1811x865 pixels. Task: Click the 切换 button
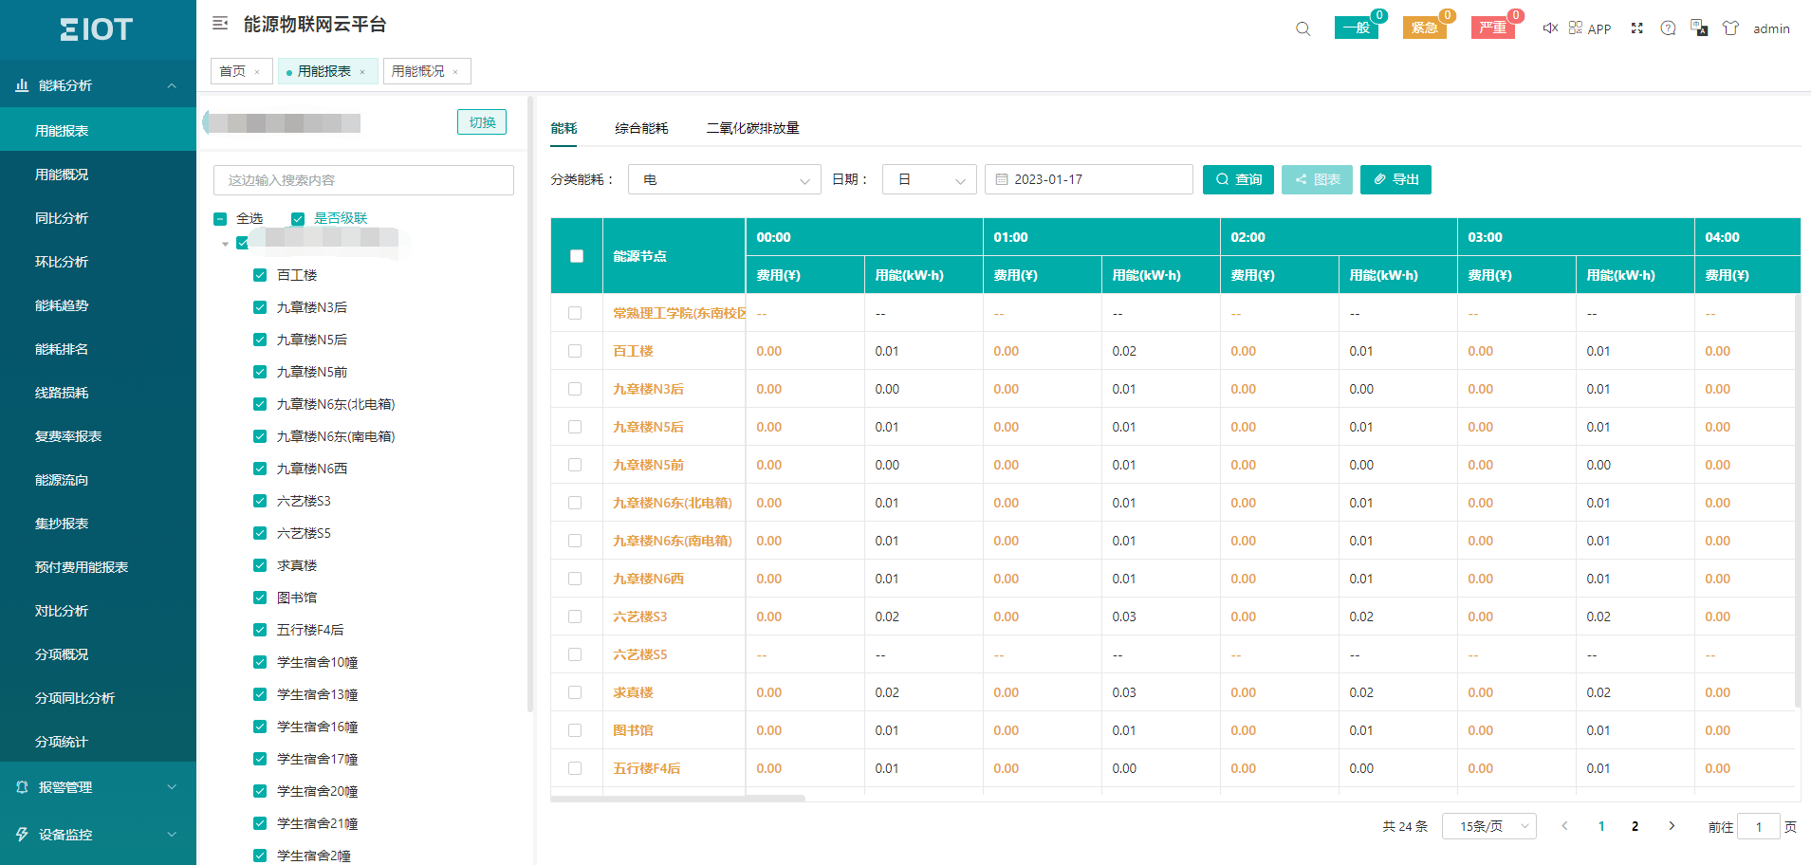pyautogui.click(x=482, y=122)
